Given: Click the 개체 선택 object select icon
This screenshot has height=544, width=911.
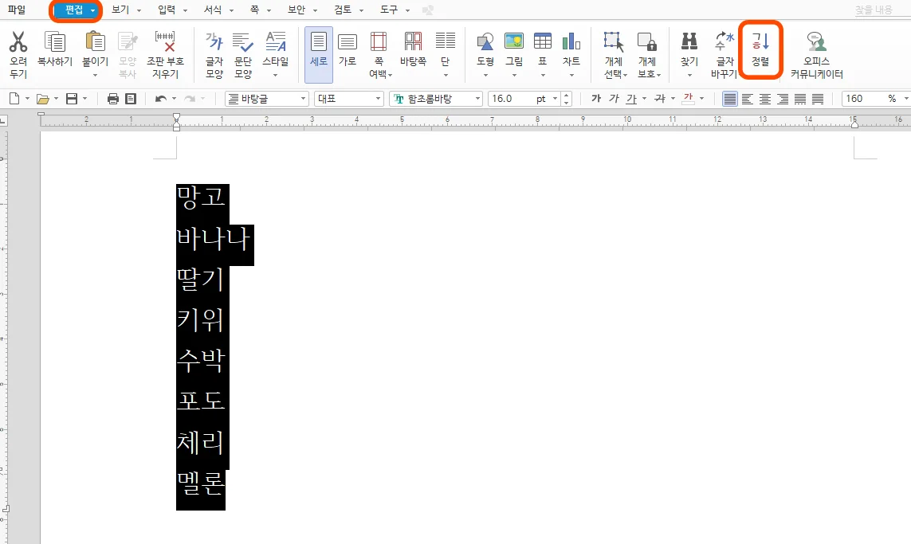Looking at the screenshot, I should pos(614,41).
